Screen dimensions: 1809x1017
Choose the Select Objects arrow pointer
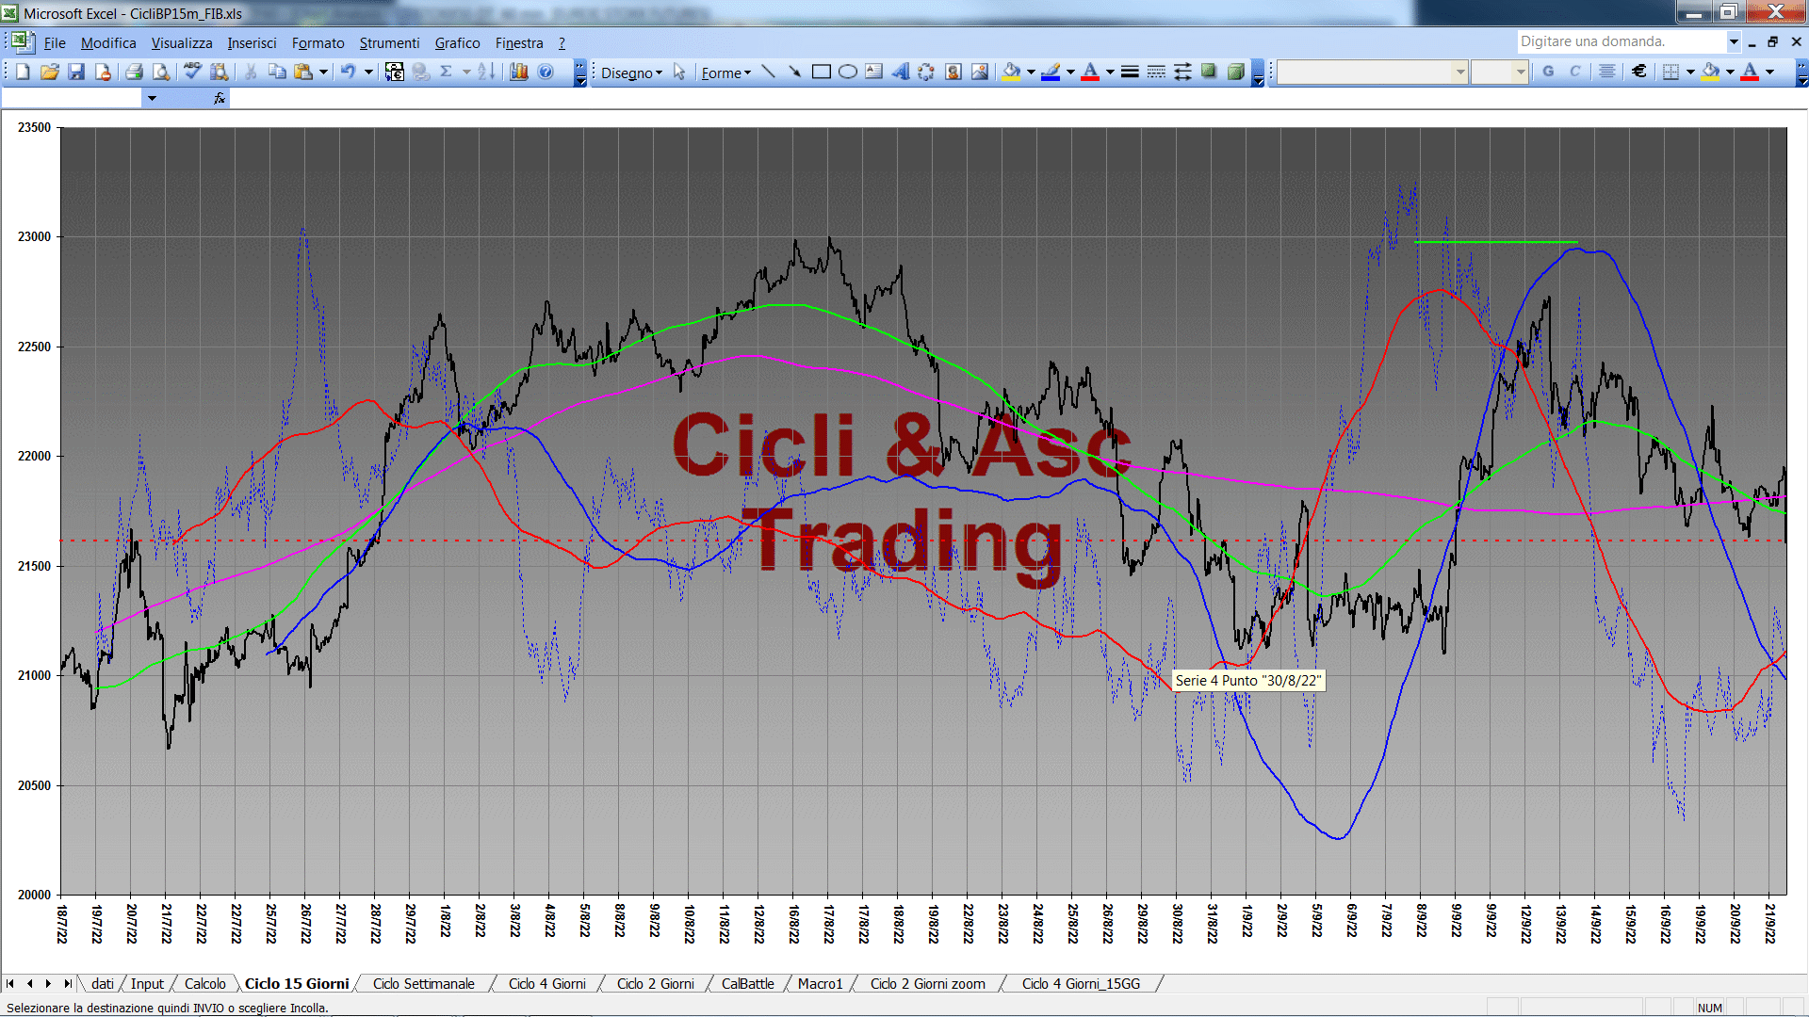click(679, 73)
